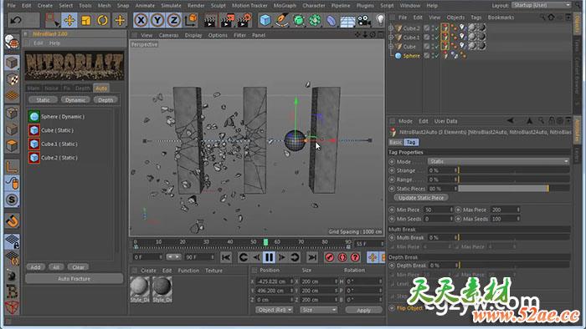The image size is (586, 329).
Task: Open the MoGraph menu
Action: click(x=285, y=6)
